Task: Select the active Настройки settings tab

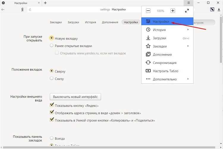Action: coord(131,22)
